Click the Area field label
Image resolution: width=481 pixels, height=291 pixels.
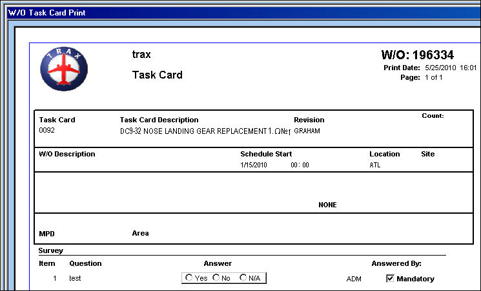[140, 233]
